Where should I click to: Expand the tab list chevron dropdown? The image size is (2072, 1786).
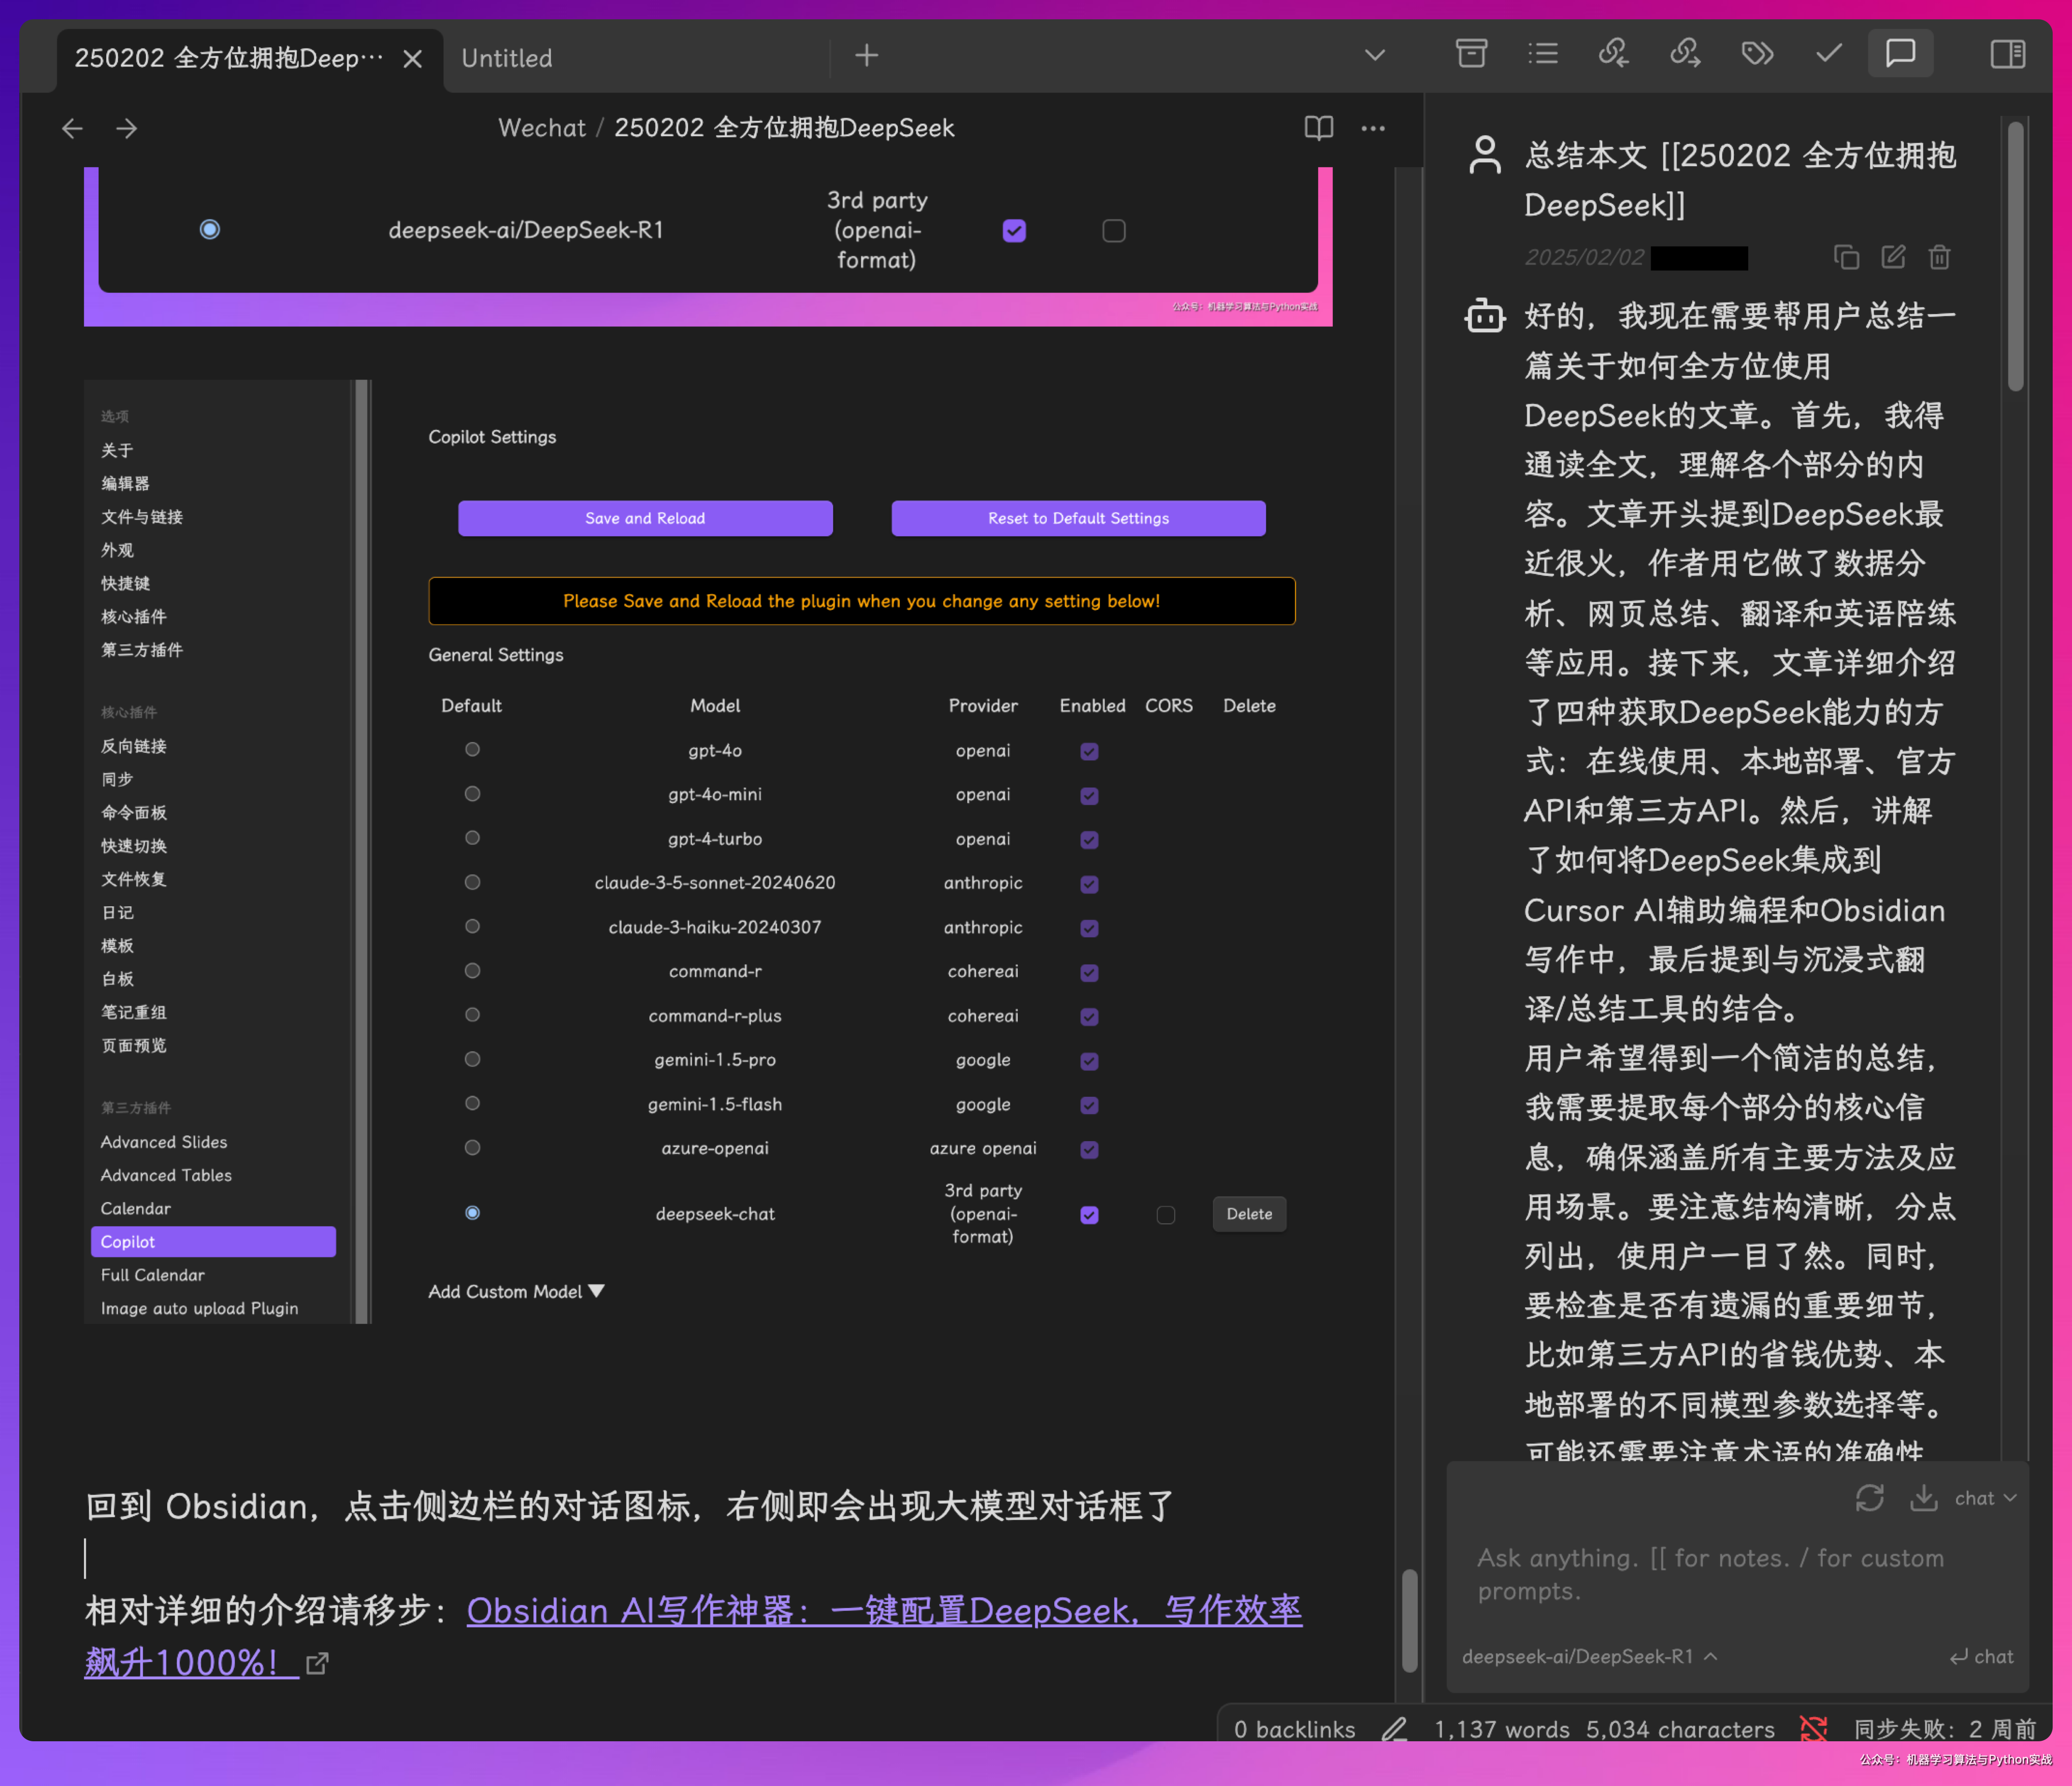[1375, 56]
